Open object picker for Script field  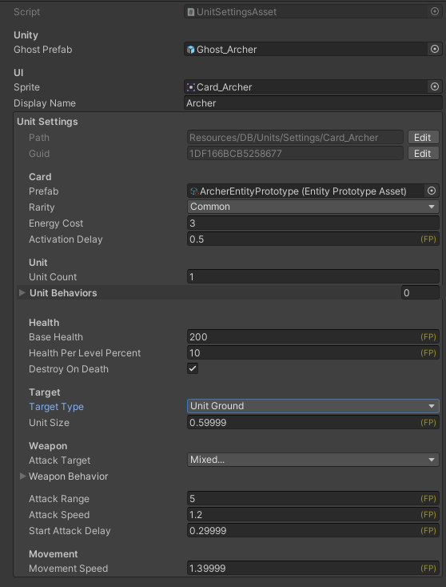[x=435, y=11]
